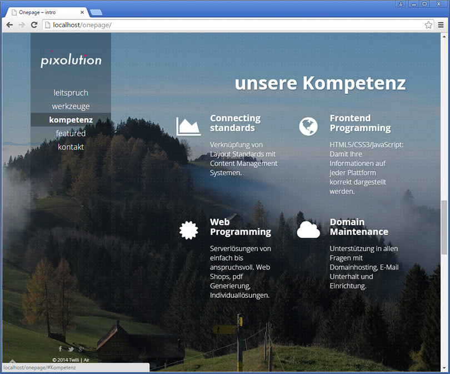Navigate to the leitspruch section
Viewport: 450px width, 374px height.
tap(71, 93)
